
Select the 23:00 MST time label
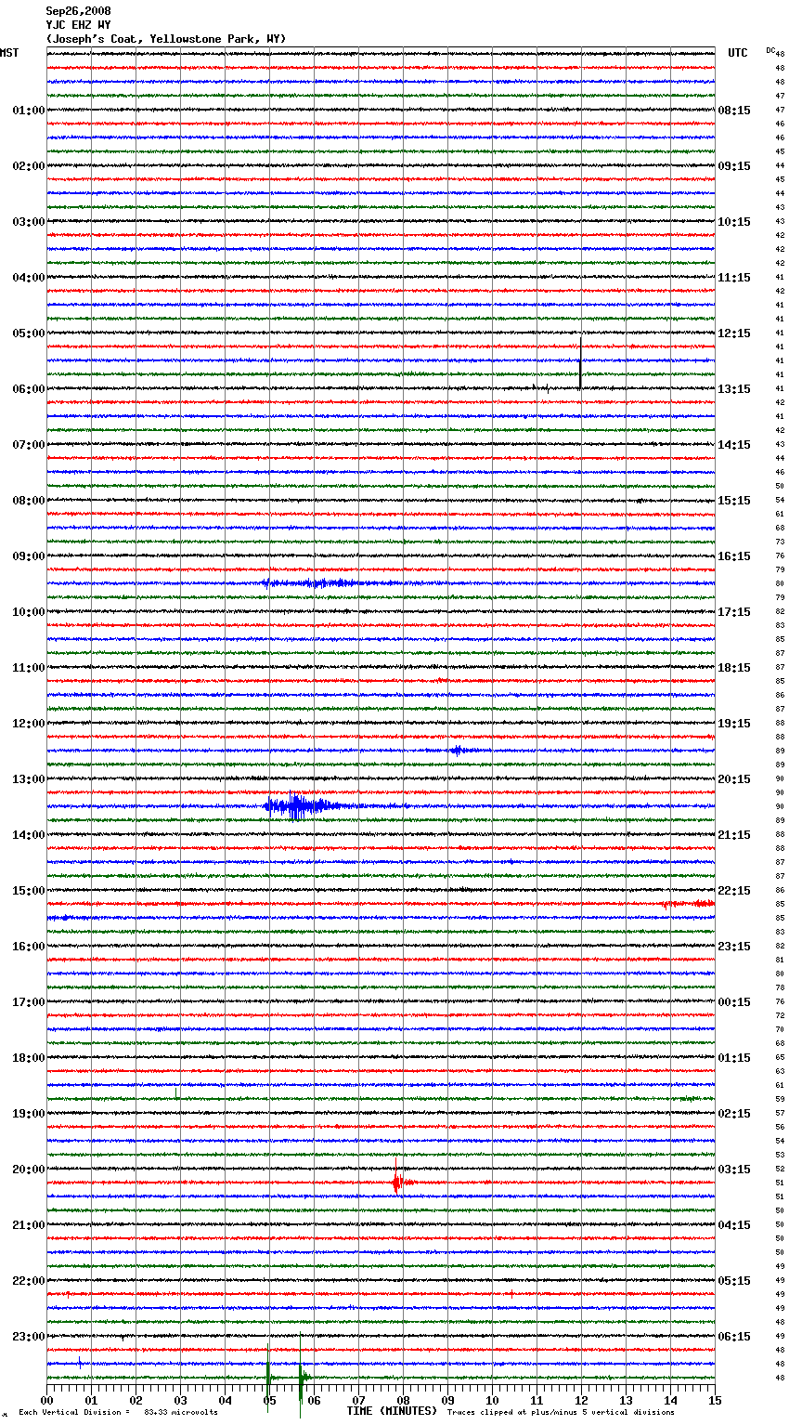(x=29, y=1337)
